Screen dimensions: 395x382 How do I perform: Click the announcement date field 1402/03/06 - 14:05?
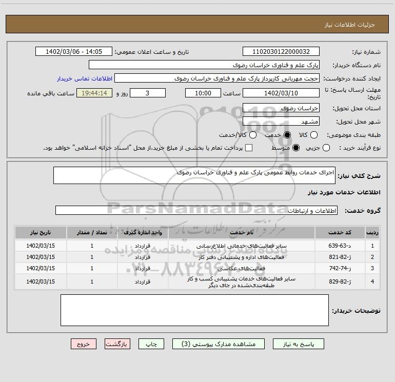click(x=74, y=52)
